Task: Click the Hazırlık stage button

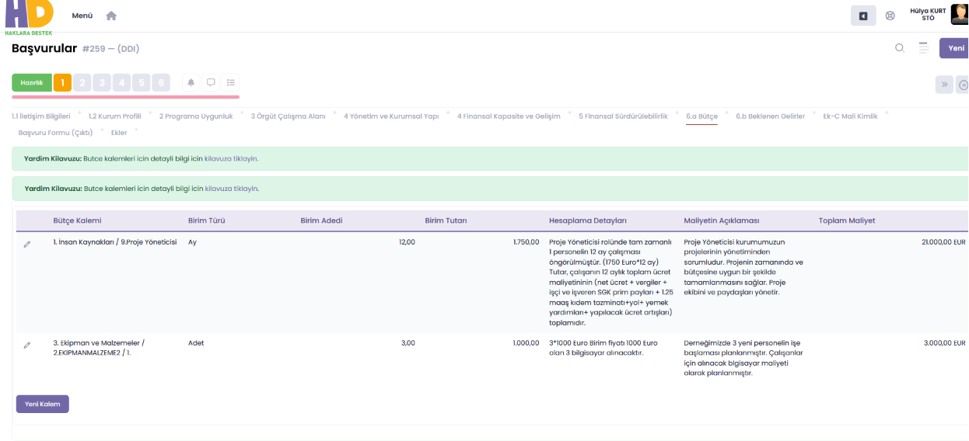Action: (32, 82)
